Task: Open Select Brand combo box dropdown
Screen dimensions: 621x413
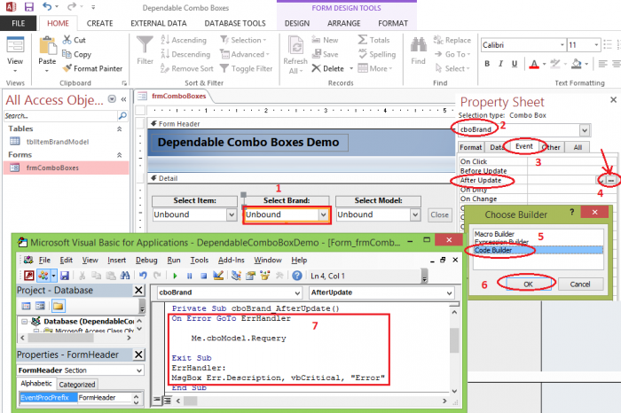Action: point(324,214)
